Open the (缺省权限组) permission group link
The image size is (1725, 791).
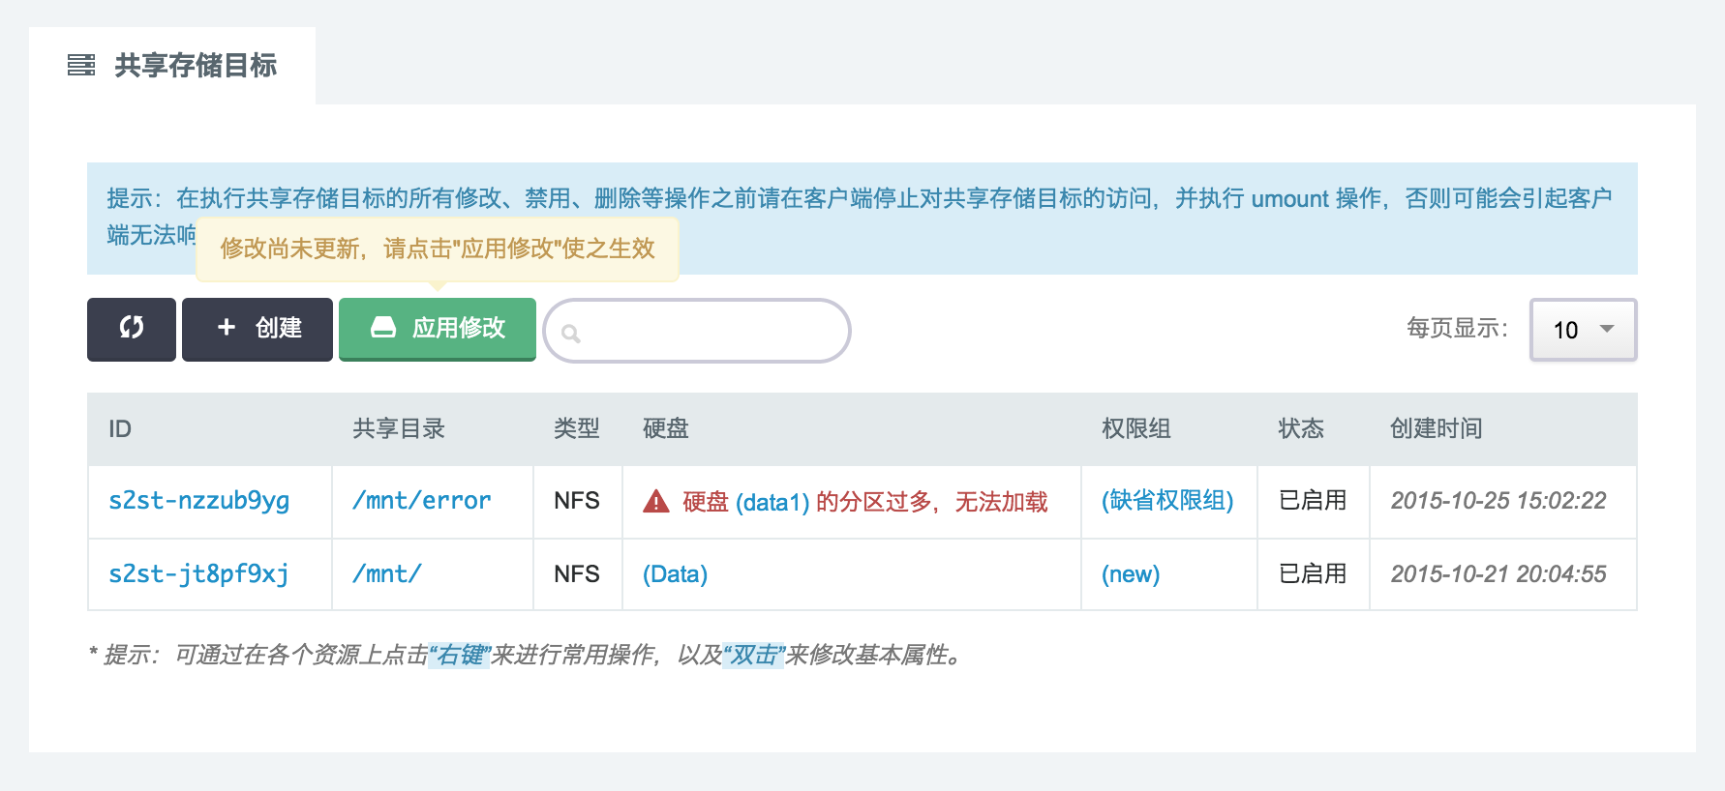[x=1166, y=501]
